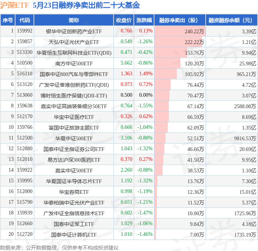The width and height of the screenshot is (258, 251).
Task: Select fund name 富国中证旅游主题ETF
Action: click(74, 128)
